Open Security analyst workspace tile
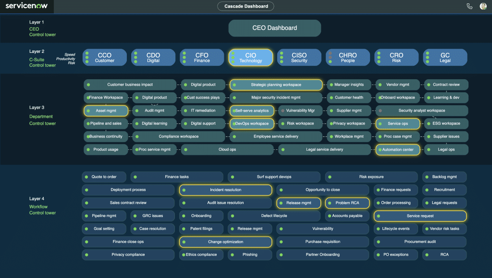The height and width of the screenshot is (278, 492). pyautogui.click(x=422, y=110)
